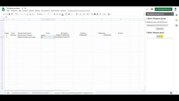The height and width of the screenshot is (101, 179).
Task: Open the Данные menu
Action: click(x=37, y=11)
